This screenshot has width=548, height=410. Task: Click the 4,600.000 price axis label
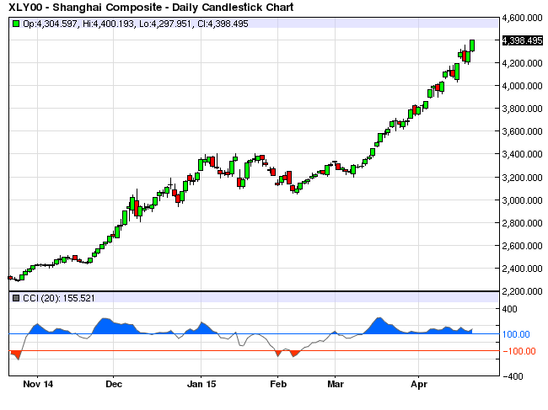tap(522, 18)
